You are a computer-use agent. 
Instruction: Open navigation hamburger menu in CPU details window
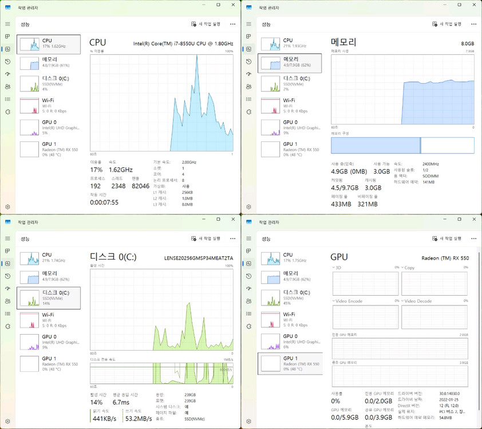(7, 24)
